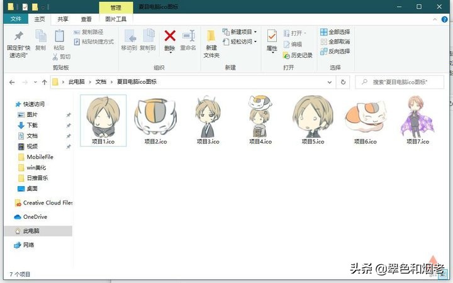Open the Move to (移动到) menu

pyautogui.click(x=129, y=40)
